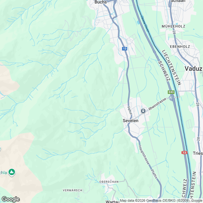Click the Plattis road label
The width and height of the screenshot is (203, 203).
154,174
